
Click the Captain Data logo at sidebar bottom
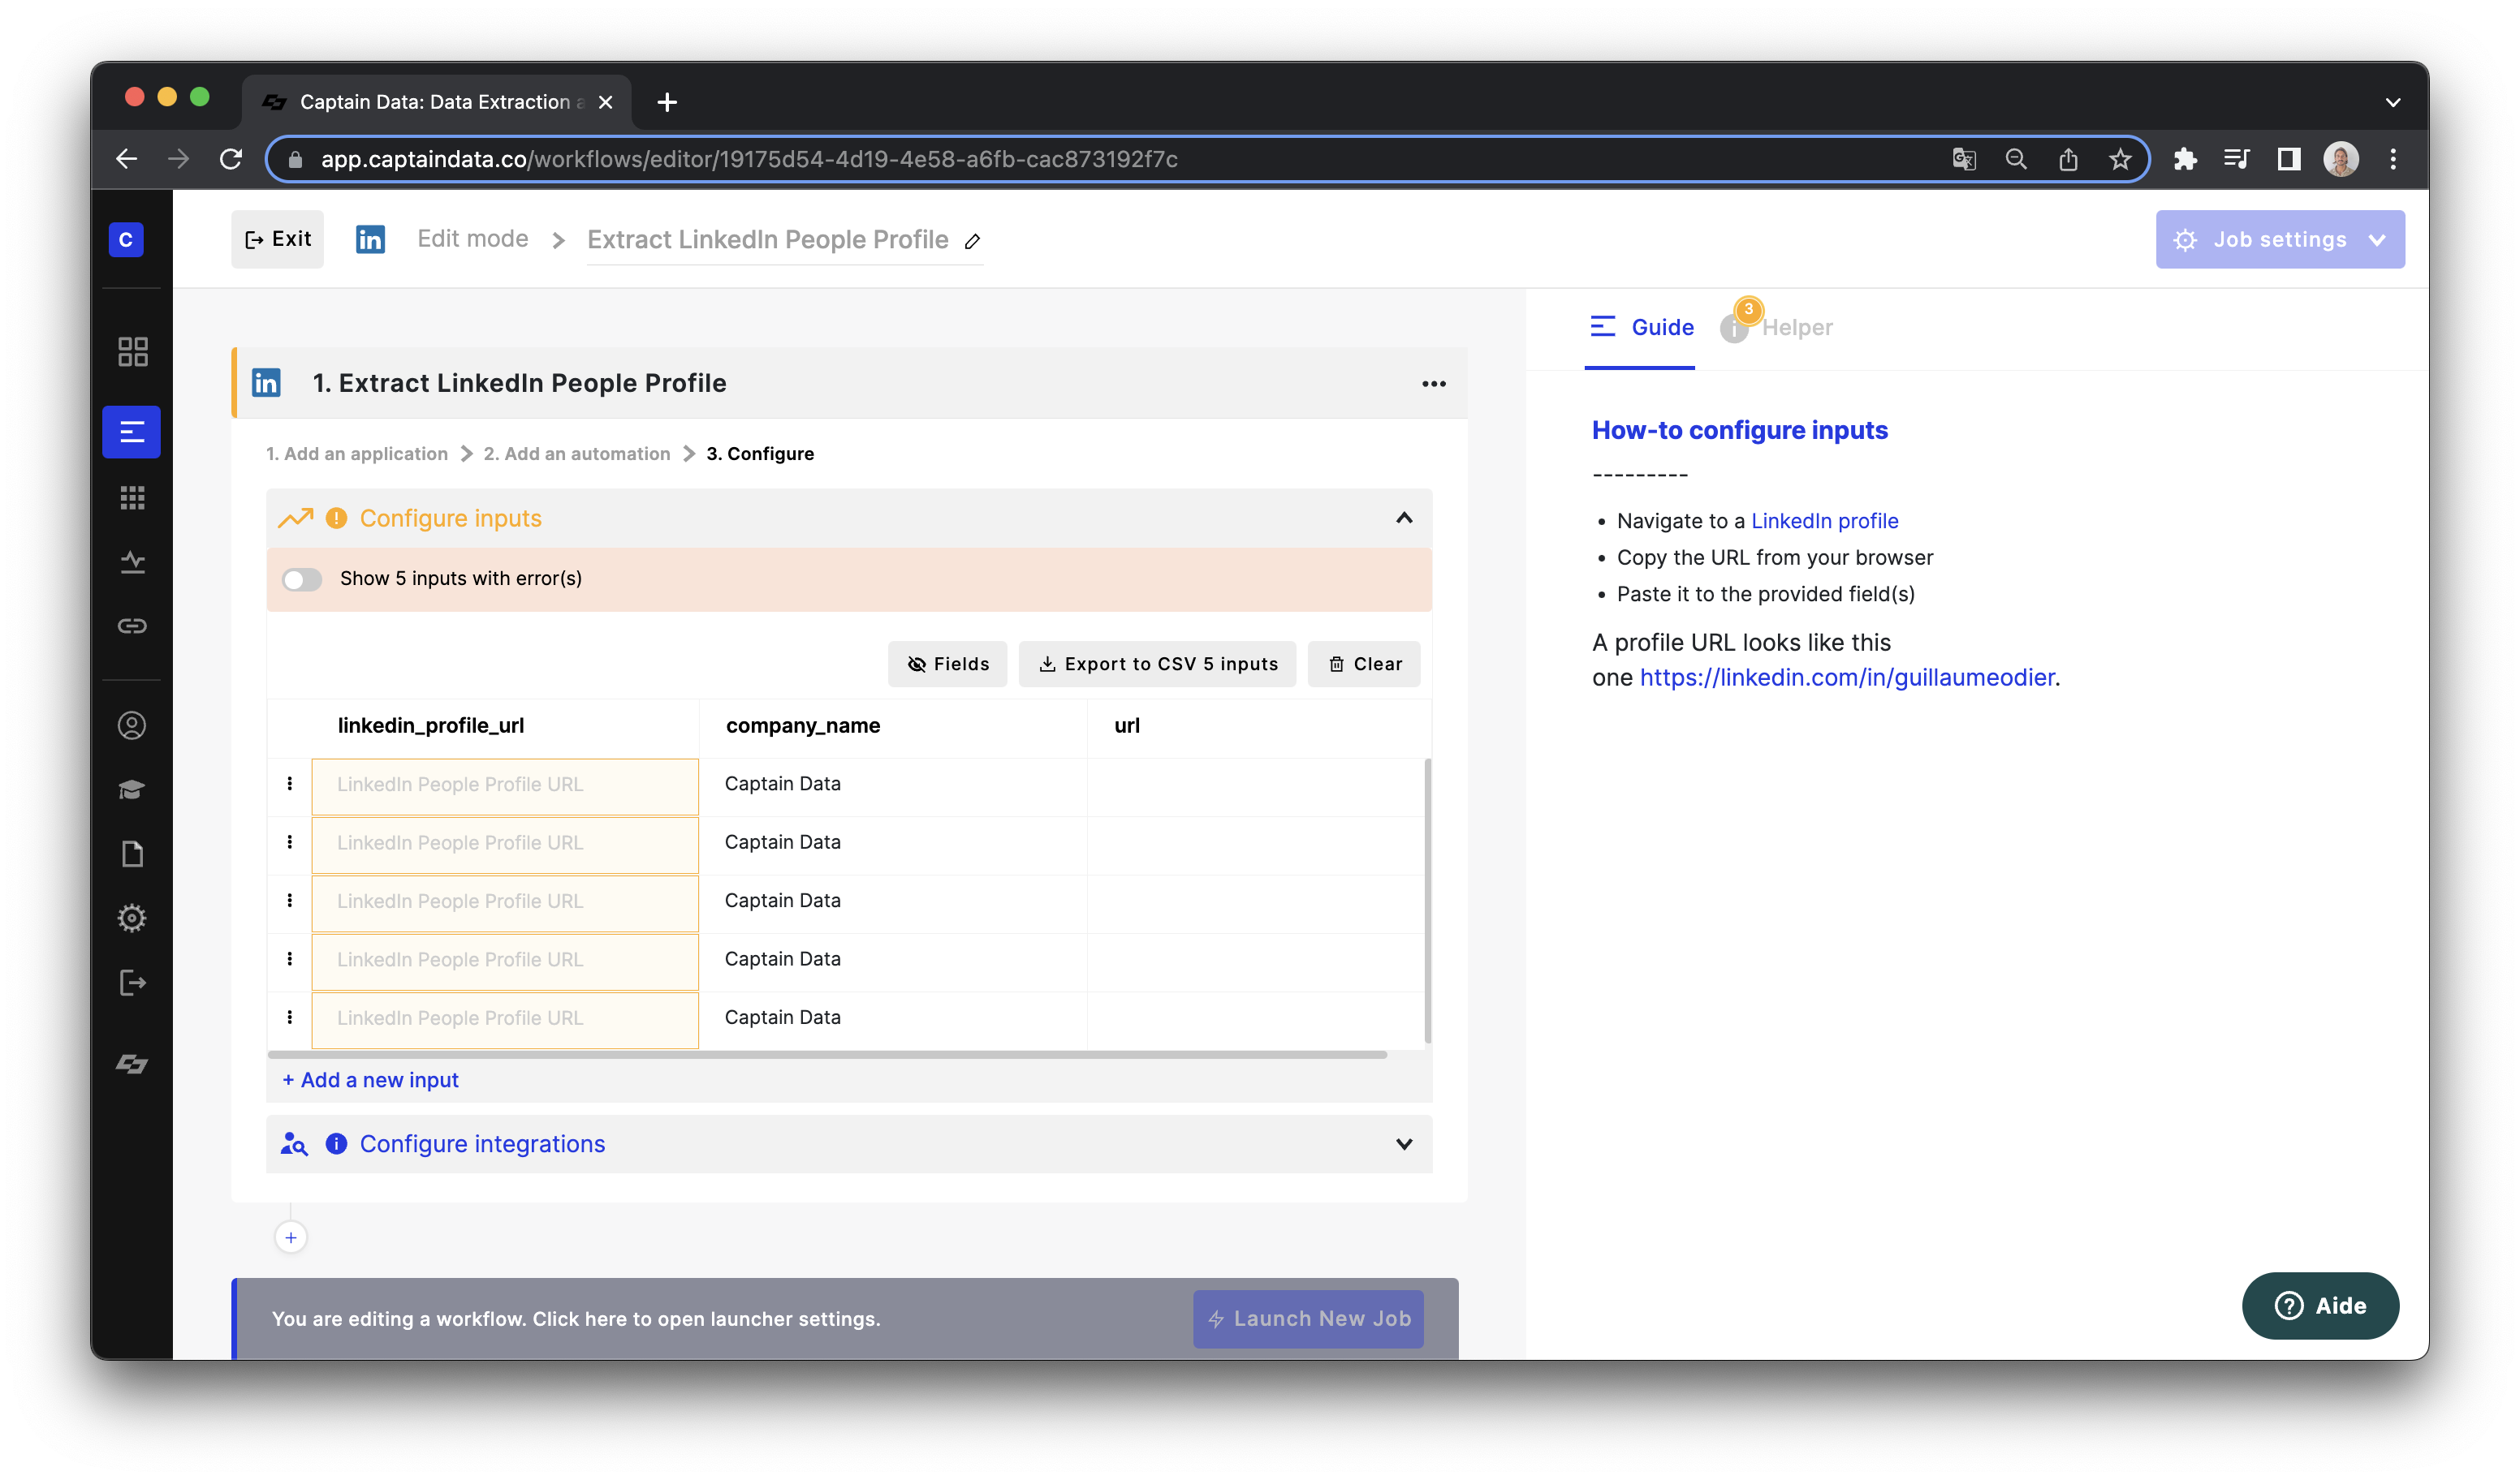click(x=132, y=1063)
